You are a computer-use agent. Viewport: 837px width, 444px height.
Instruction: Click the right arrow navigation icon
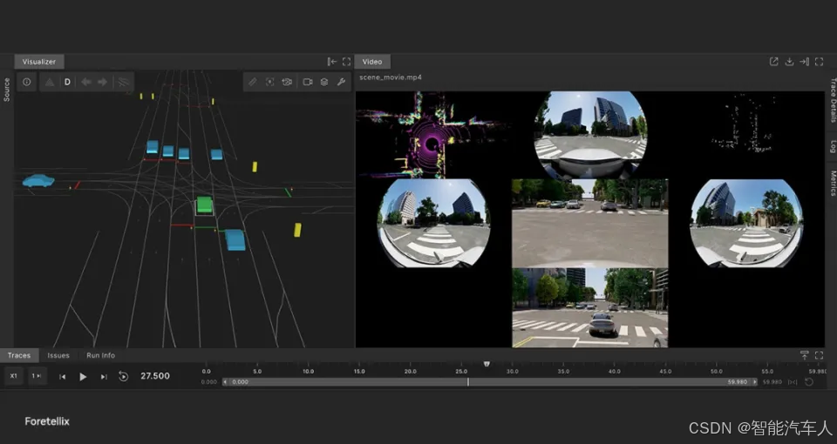(x=103, y=82)
